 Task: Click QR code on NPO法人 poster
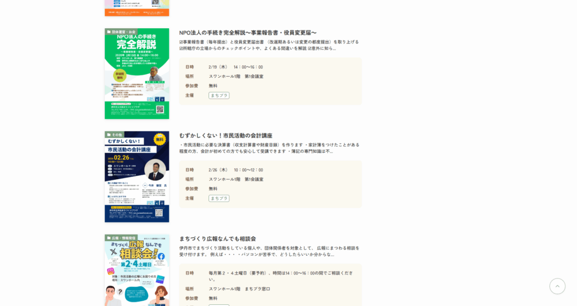tap(159, 109)
